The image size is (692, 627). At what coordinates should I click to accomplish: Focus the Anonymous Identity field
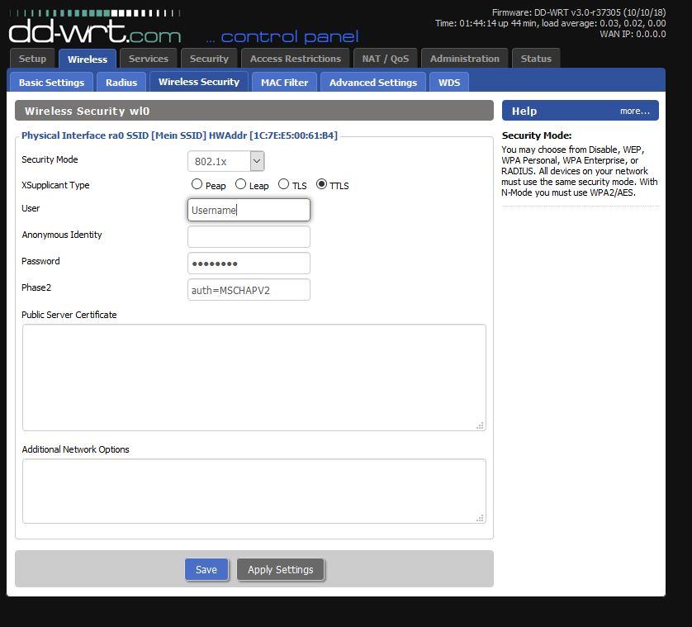(x=249, y=236)
